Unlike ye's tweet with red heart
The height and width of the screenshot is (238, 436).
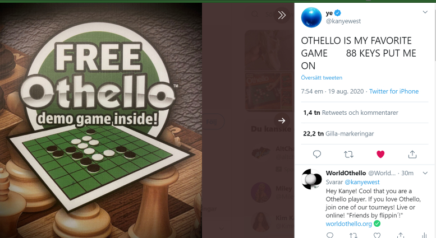380,154
